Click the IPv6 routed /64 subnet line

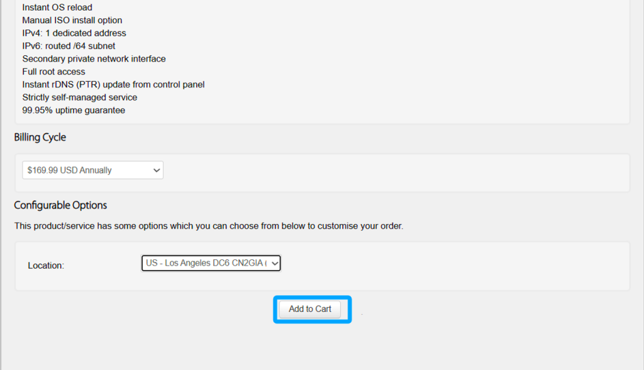[69, 46]
